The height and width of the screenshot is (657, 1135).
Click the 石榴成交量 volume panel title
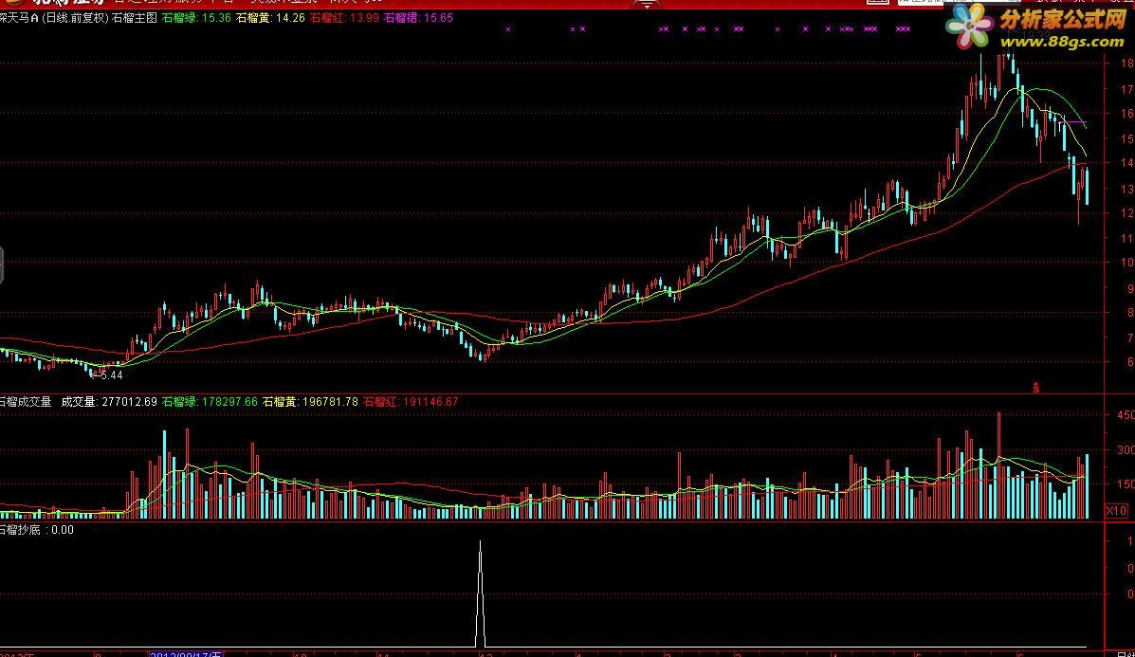click(26, 402)
